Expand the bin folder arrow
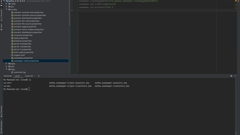Image resolution: width=240 pixels, height=135 pixels. point(6,7)
